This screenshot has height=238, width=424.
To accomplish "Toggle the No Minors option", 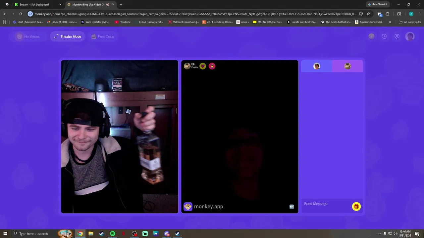I will point(28,36).
